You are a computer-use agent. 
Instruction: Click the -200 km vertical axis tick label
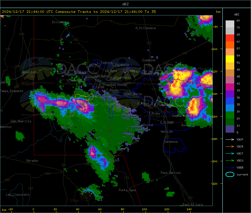click(x=215, y=161)
